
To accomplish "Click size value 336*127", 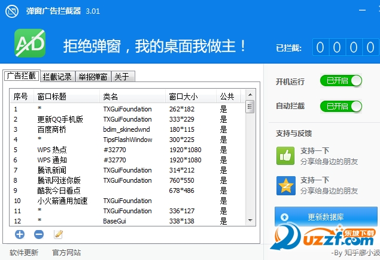I will point(182,211).
